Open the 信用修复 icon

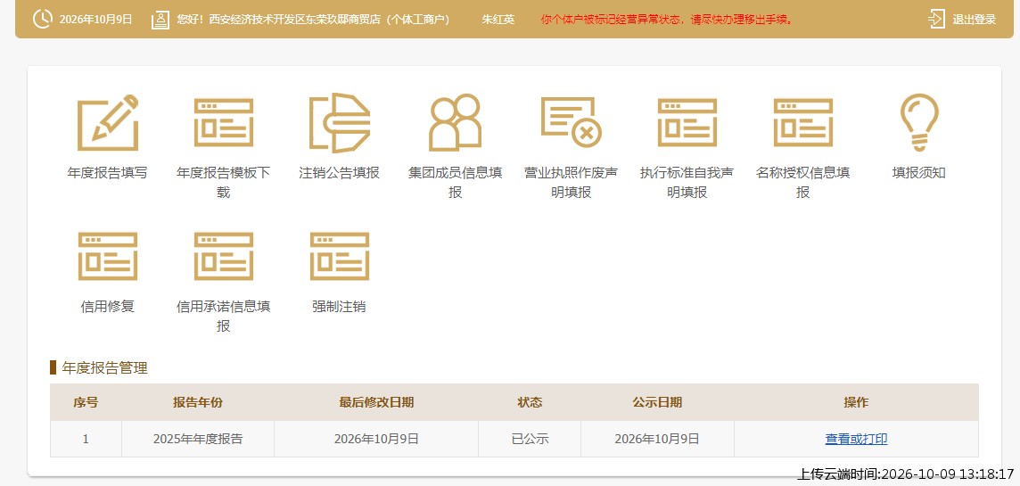tap(107, 256)
